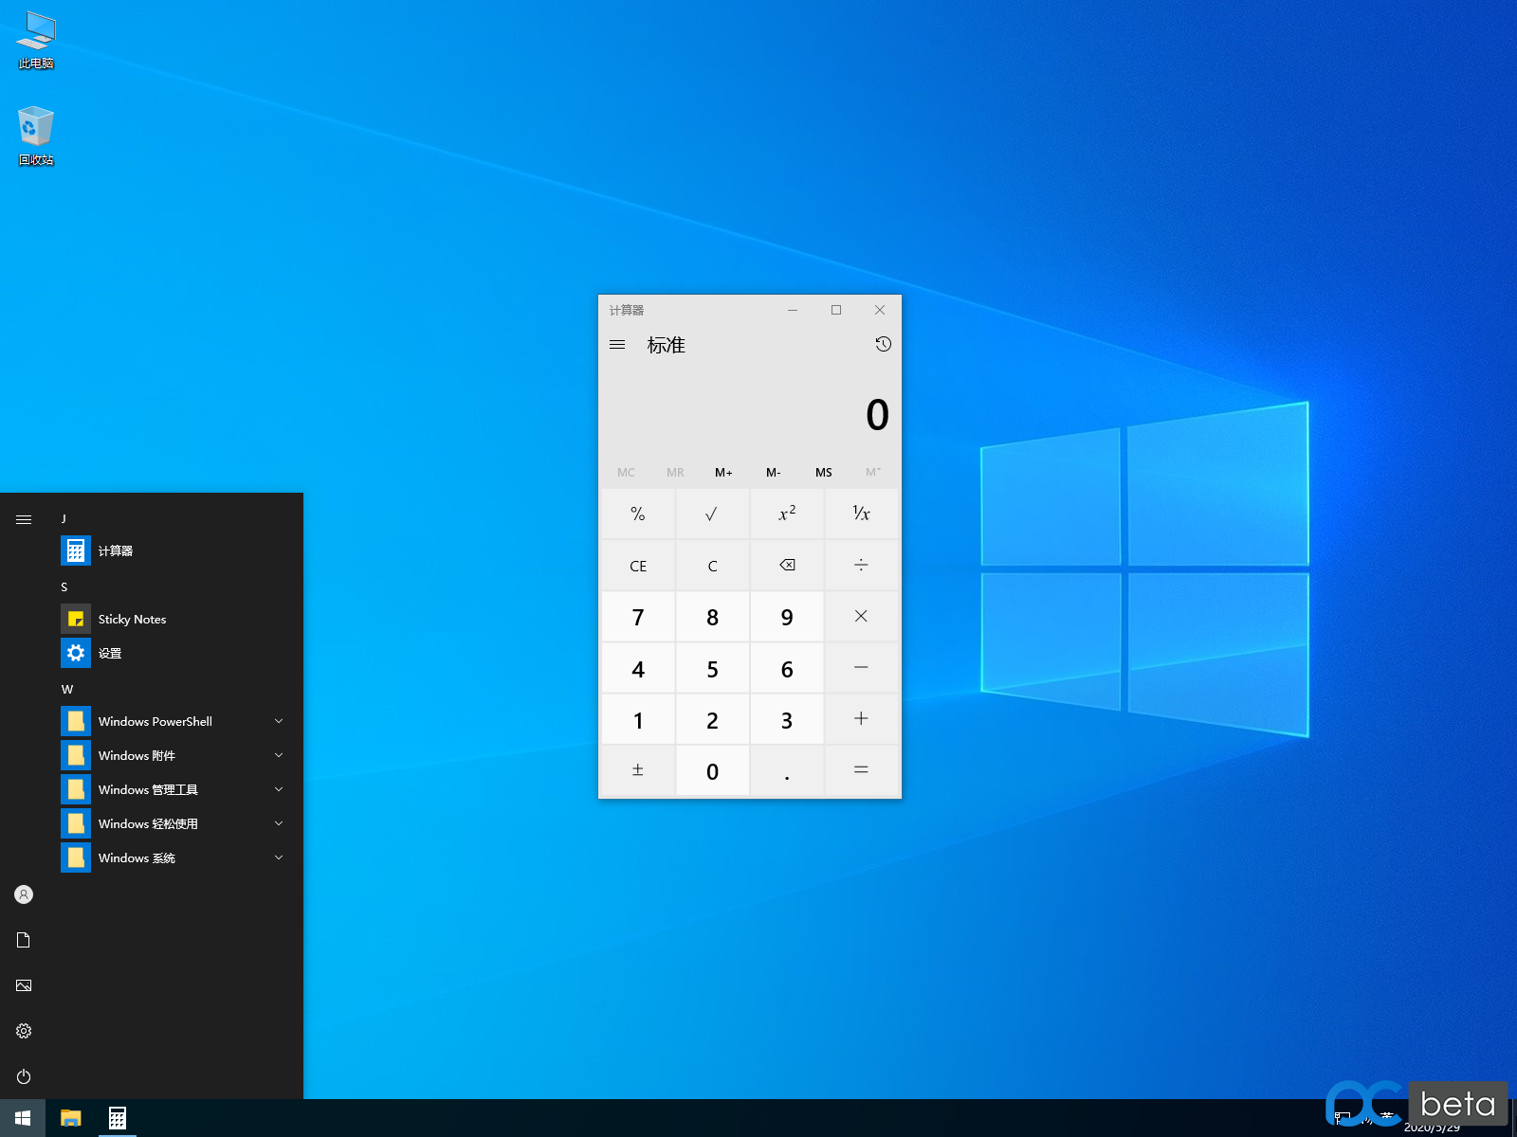Expand the Windows 附件 folder
Screen dimensions: 1517x1137
(x=278, y=755)
